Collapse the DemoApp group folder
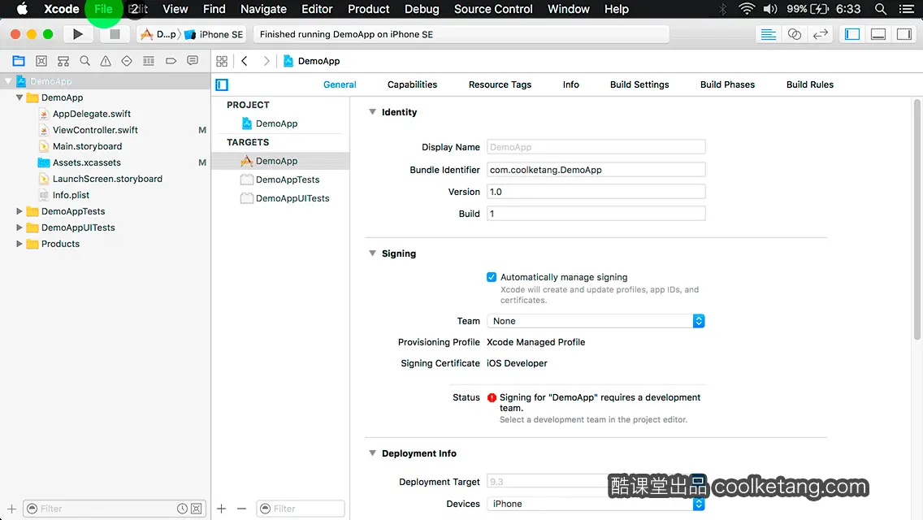This screenshot has width=923, height=520. coord(19,97)
